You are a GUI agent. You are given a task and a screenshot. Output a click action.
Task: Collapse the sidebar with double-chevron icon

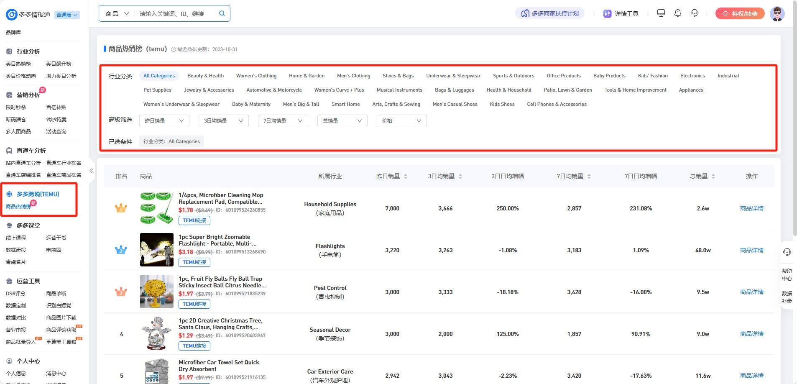point(91,171)
